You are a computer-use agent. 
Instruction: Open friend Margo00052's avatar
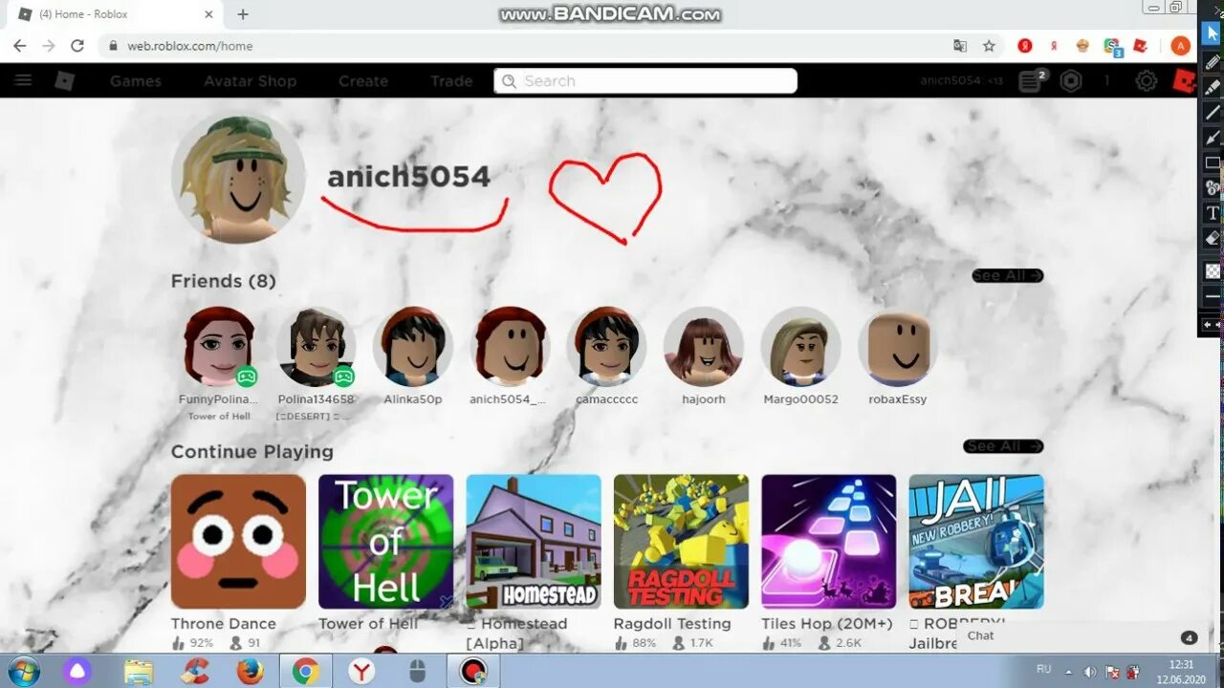point(800,346)
